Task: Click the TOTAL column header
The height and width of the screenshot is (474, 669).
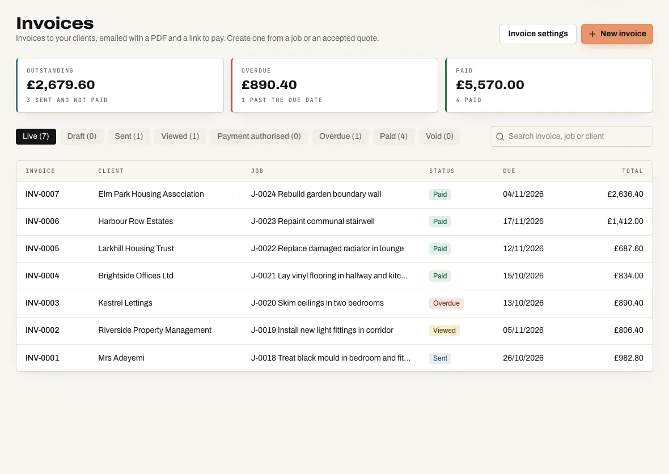Action: coord(632,171)
